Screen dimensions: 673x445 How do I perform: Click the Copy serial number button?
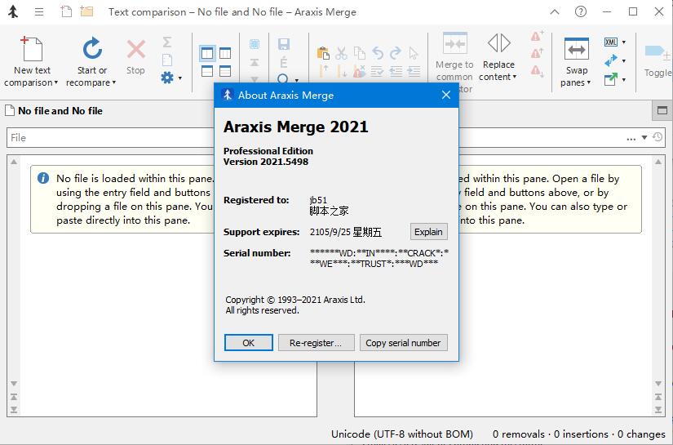pyautogui.click(x=403, y=343)
